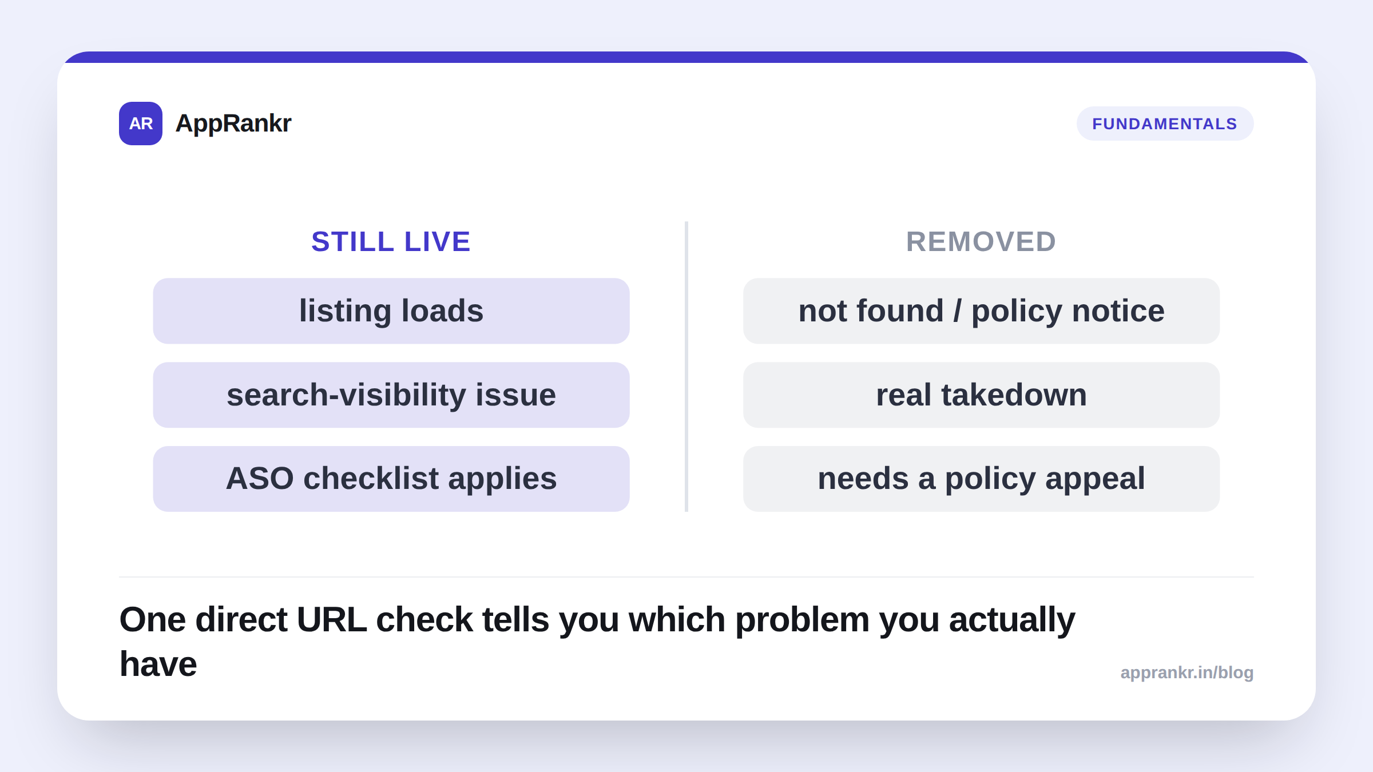Screen dimensions: 1373x772
Task: Click the vertical divider between columns
Action: pyautogui.click(x=687, y=367)
